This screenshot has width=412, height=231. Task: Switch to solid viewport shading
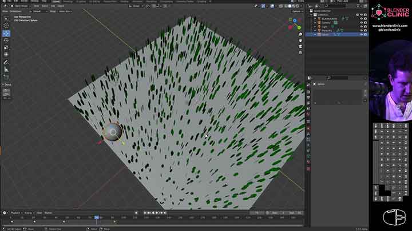(x=290, y=6)
